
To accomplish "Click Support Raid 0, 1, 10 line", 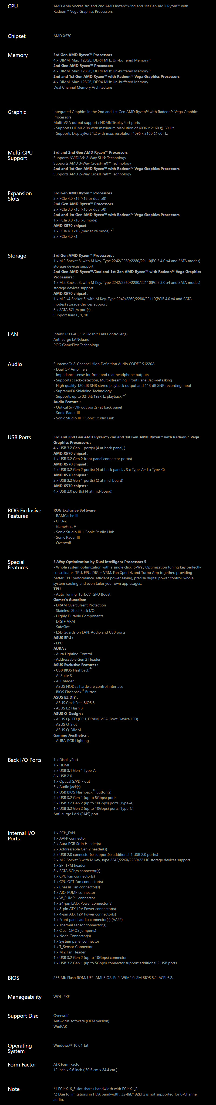I will click(x=71, y=315).
